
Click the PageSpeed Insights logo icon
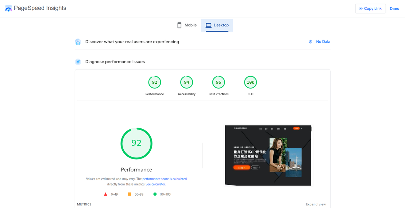coord(8,8)
